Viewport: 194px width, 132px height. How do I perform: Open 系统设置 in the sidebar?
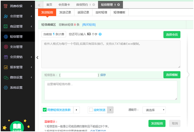click(18, 88)
